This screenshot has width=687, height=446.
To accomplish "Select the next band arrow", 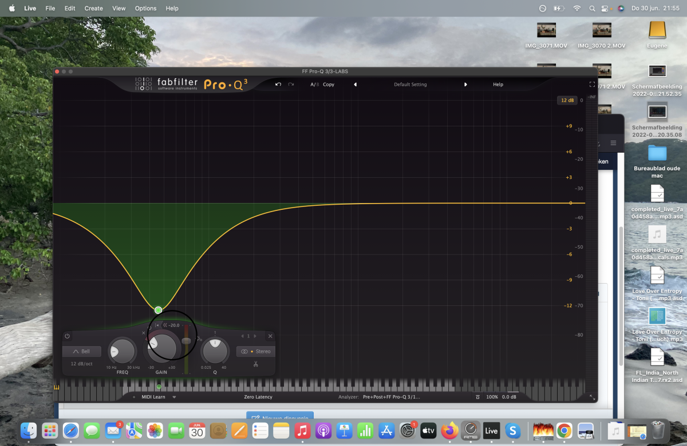I will coord(255,336).
